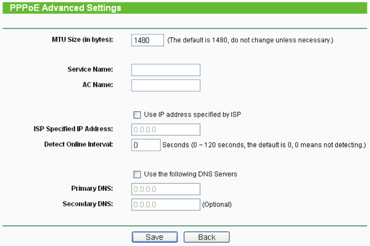The height and width of the screenshot is (246, 370).
Task: Click the Save button
Action: point(154,237)
